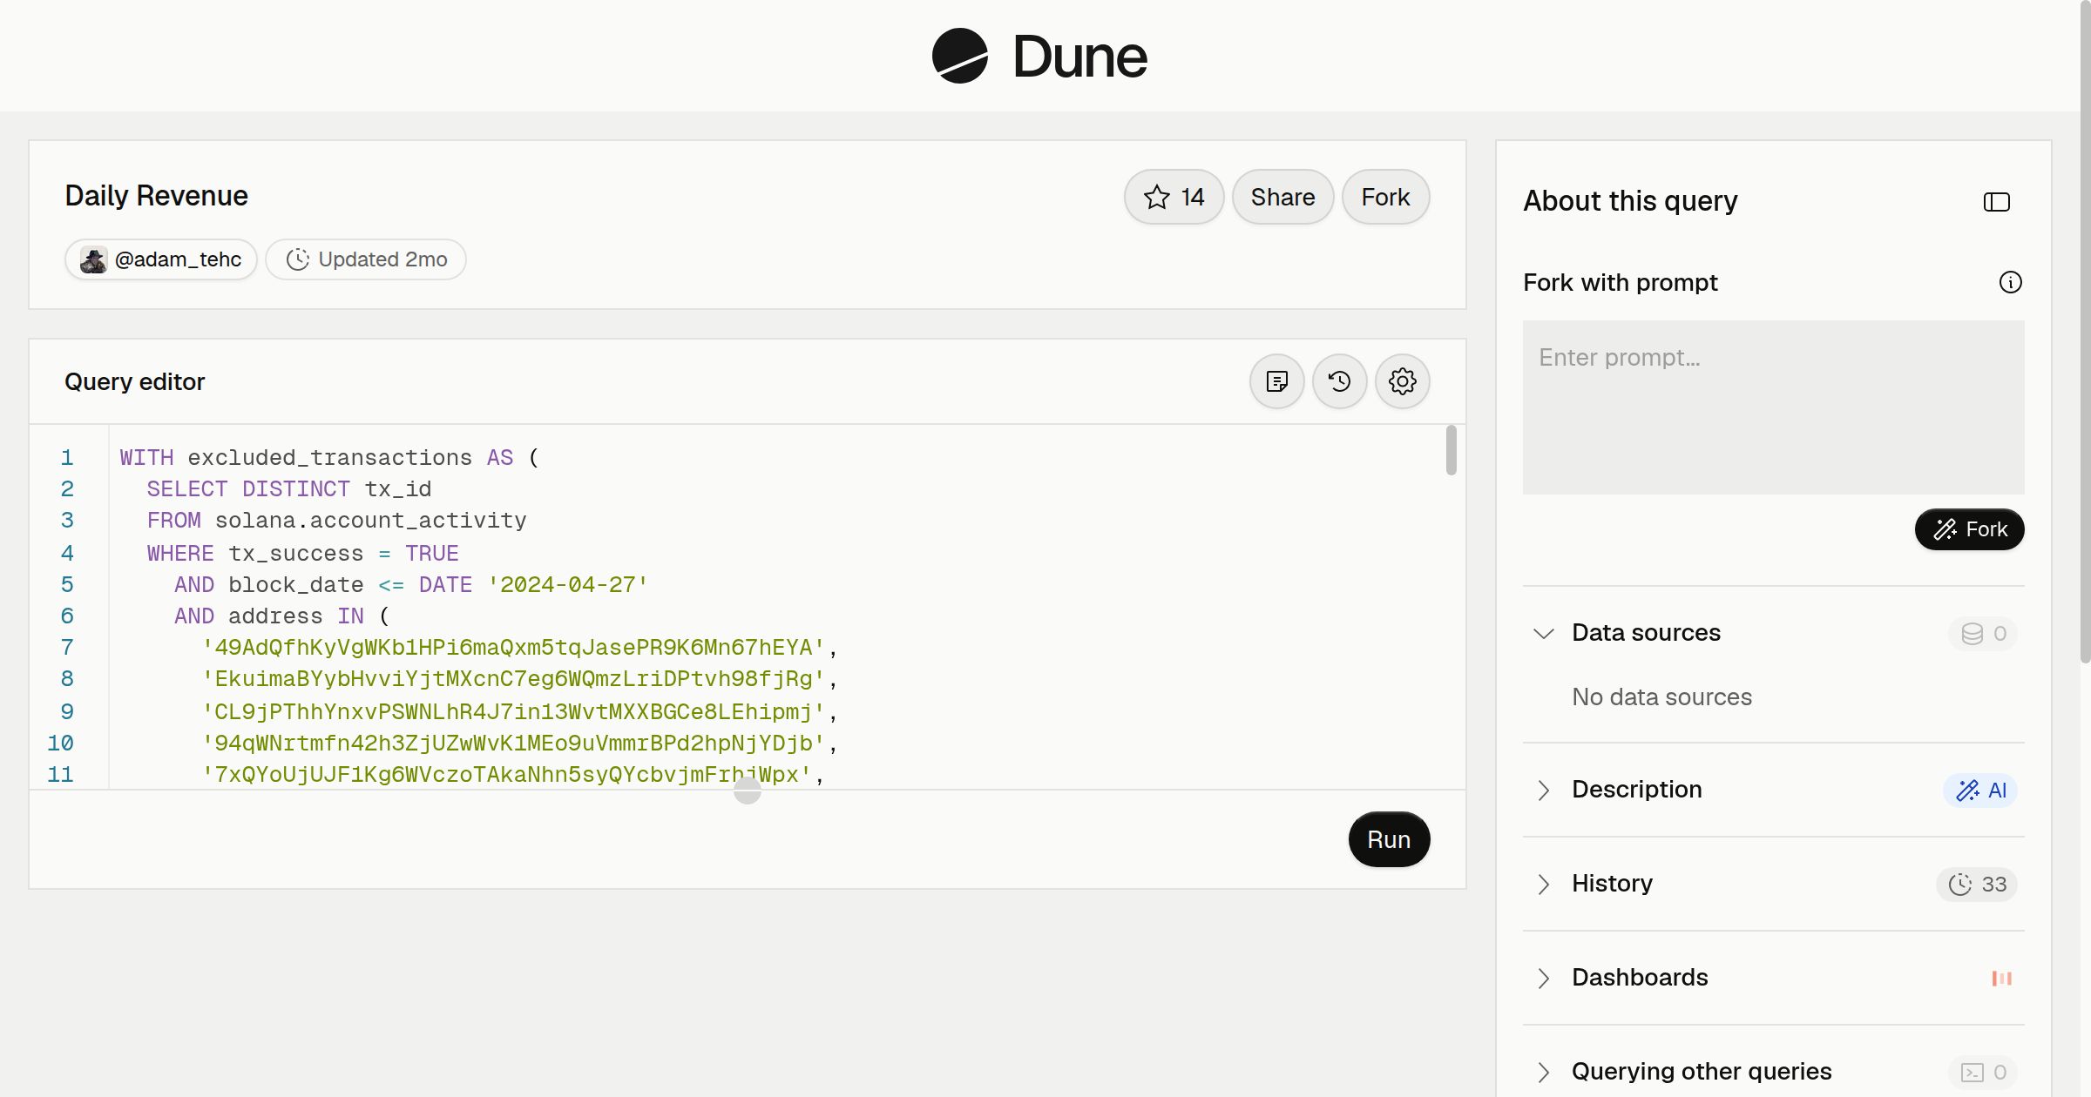Collapse the Data sources section
This screenshot has height=1097, width=2091.
1543,633
